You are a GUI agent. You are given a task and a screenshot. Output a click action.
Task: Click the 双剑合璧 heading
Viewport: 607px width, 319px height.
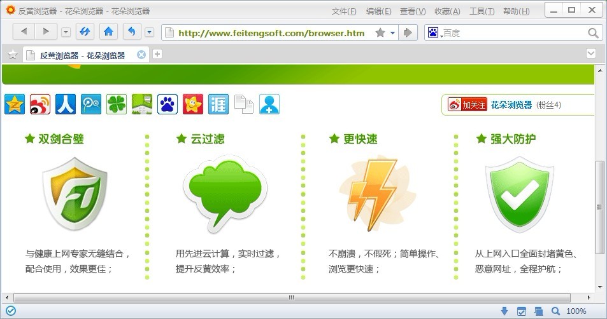click(x=61, y=139)
